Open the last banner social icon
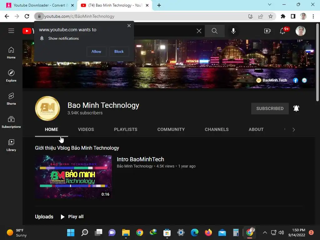The width and height of the screenshot is (320, 240). 304,80
